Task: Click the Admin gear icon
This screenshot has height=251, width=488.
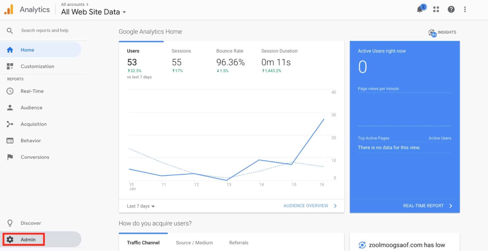Action: (x=10, y=240)
